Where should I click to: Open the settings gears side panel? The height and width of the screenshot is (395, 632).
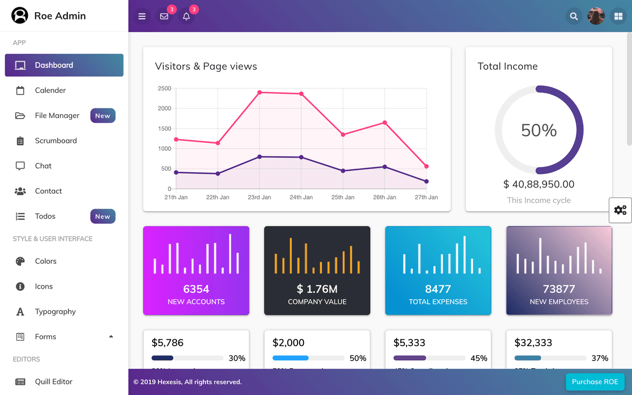click(x=620, y=210)
